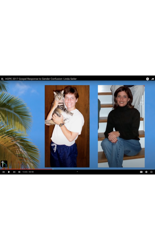Click the red played portion of progress bar
The image size is (155, 249).
(26, 169)
